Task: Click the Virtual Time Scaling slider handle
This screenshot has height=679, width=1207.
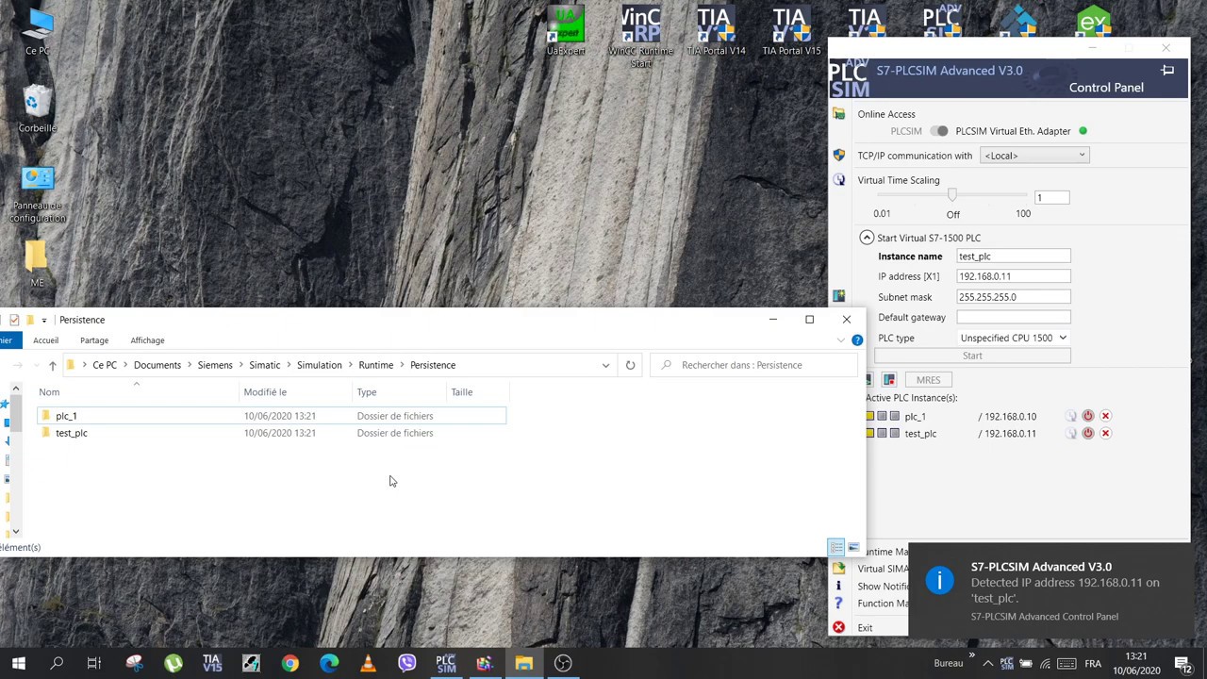Action: coord(952,195)
